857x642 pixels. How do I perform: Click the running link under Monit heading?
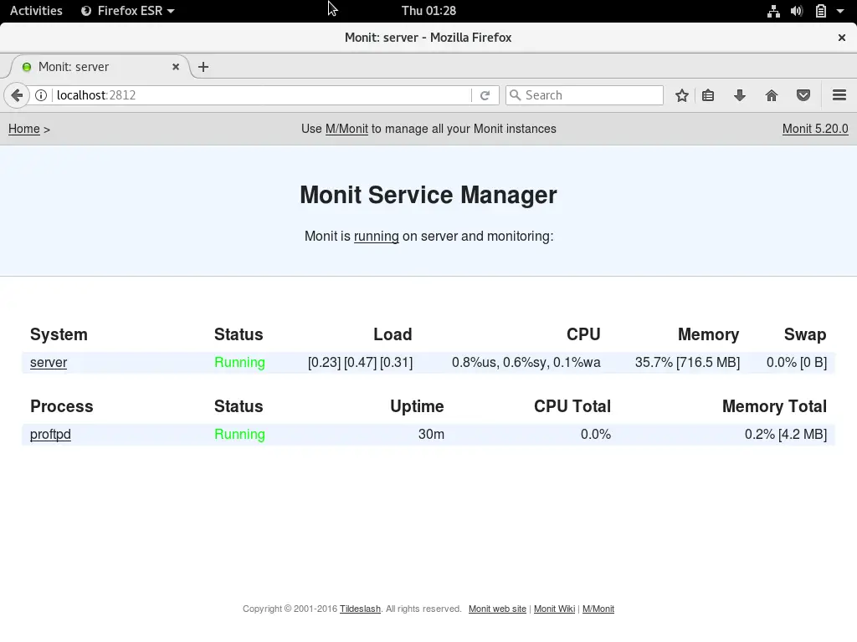pyautogui.click(x=377, y=237)
